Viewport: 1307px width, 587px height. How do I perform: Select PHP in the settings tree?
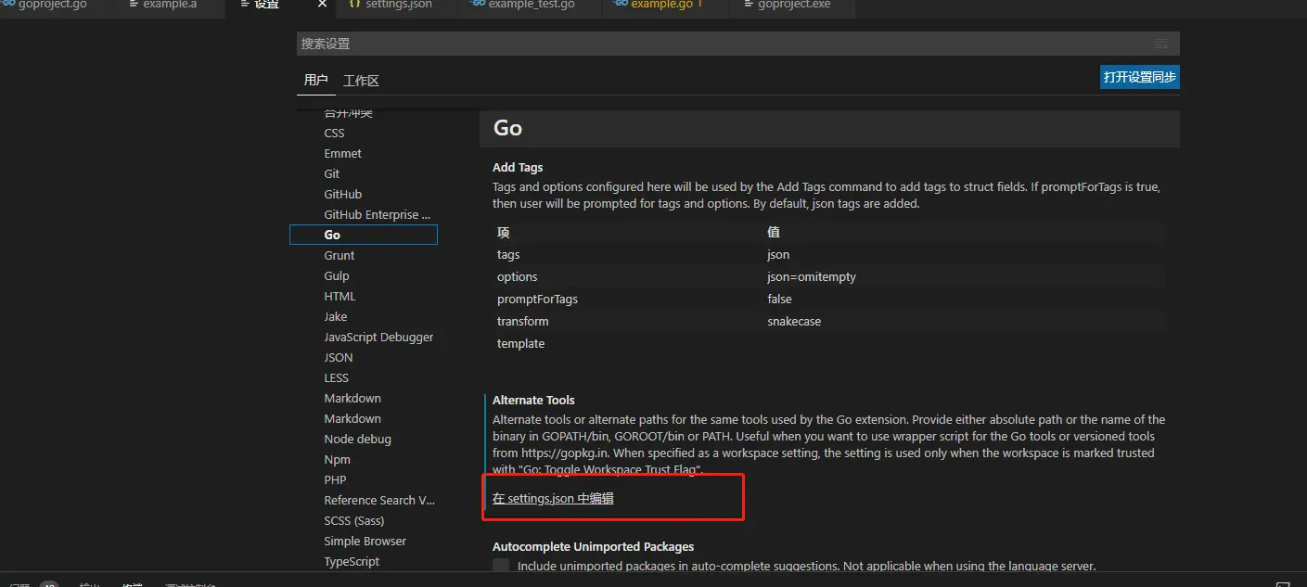tap(335, 480)
